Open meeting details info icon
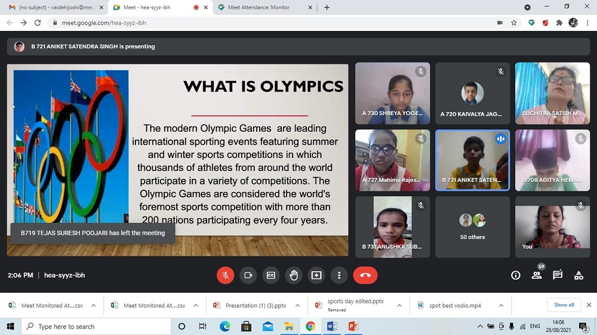 (x=516, y=275)
